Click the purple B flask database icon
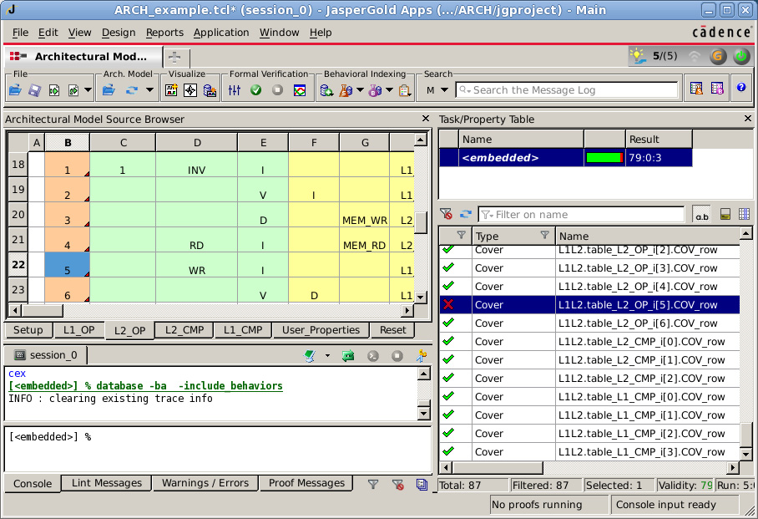 (375, 90)
